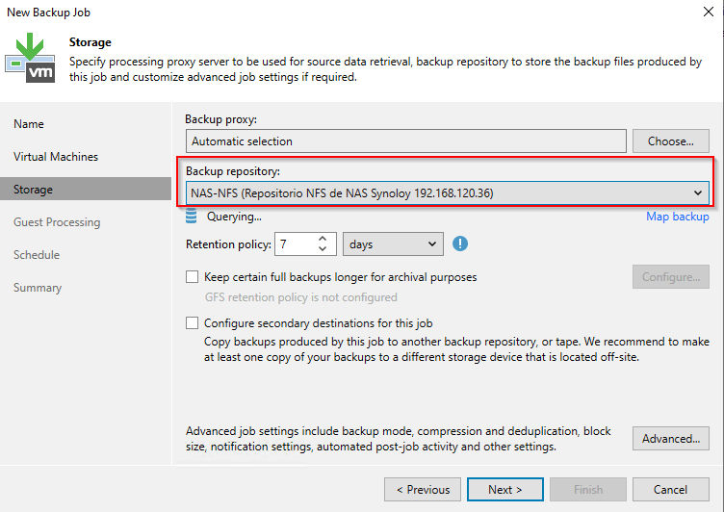Go to the Name step in sidebar

pos(29,124)
